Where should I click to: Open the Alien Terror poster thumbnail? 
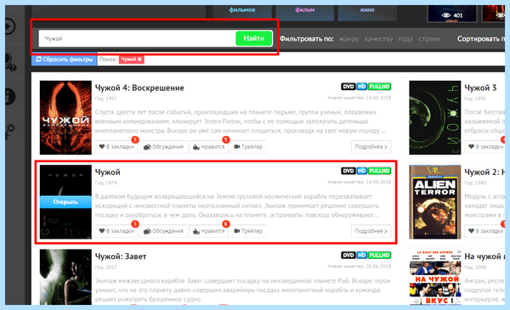(435, 202)
